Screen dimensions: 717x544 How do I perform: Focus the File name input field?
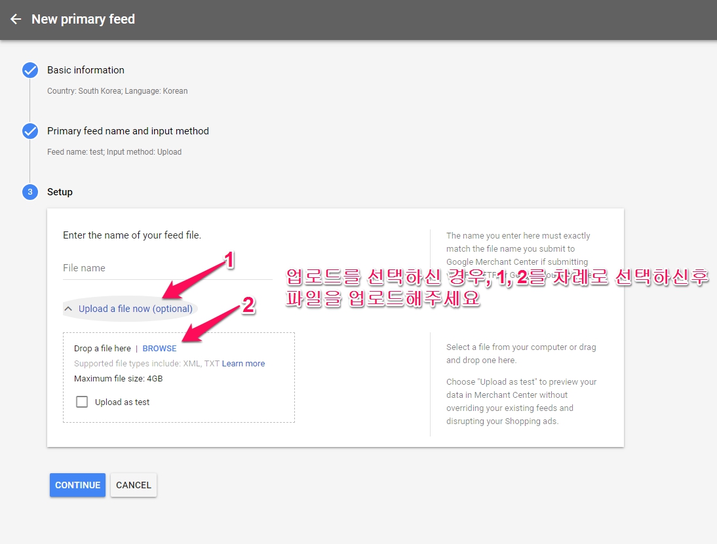coord(167,268)
